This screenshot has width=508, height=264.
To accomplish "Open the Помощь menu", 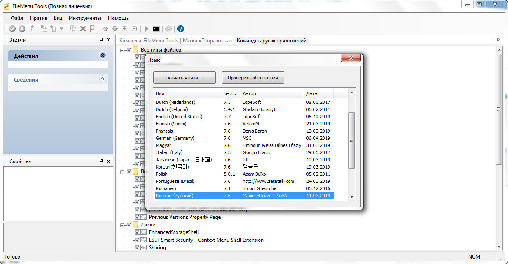I will click(118, 18).
